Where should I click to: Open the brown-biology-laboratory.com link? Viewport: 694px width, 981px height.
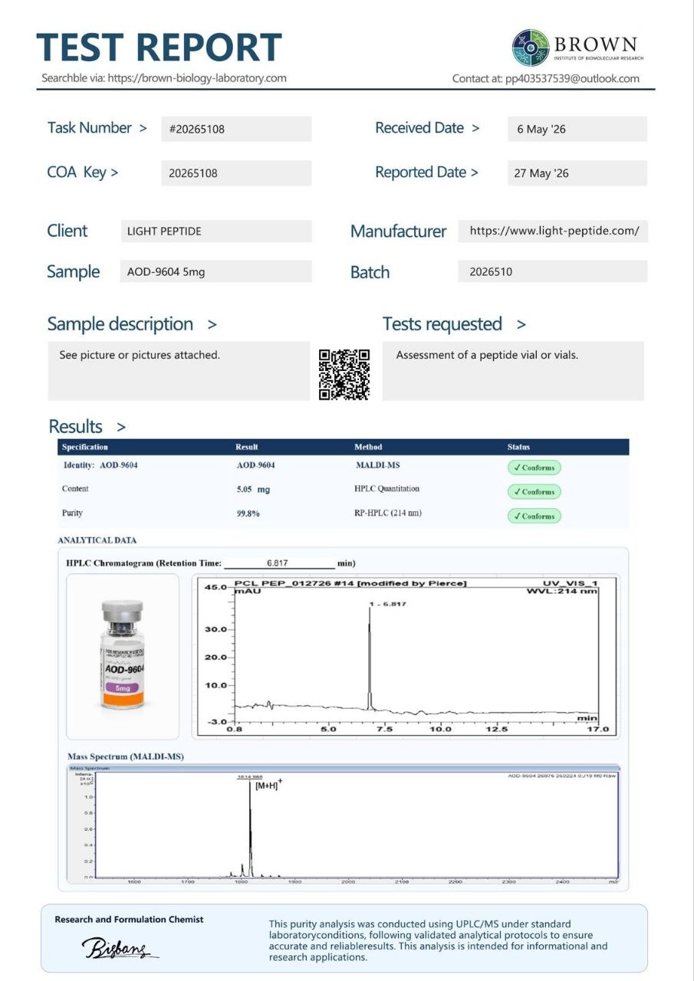(197, 77)
